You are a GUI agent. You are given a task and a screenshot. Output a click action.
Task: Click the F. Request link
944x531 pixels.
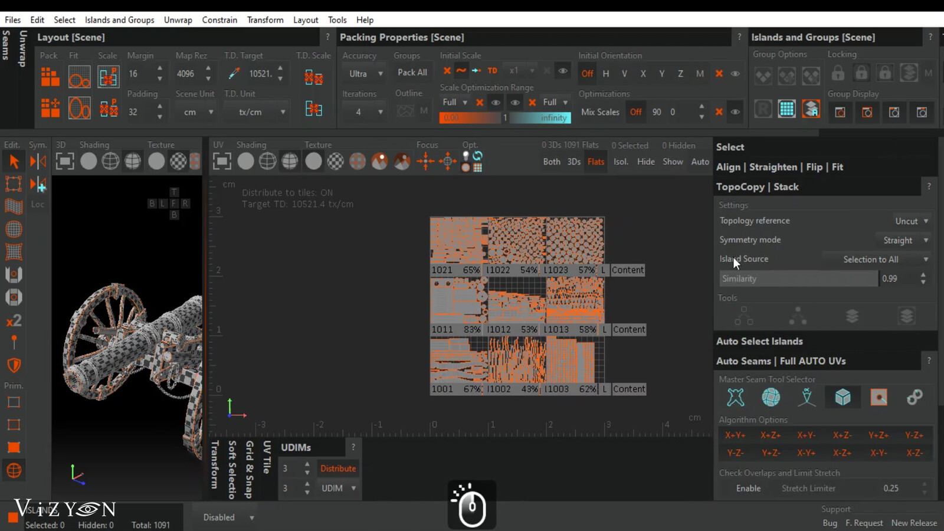coord(864,523)
